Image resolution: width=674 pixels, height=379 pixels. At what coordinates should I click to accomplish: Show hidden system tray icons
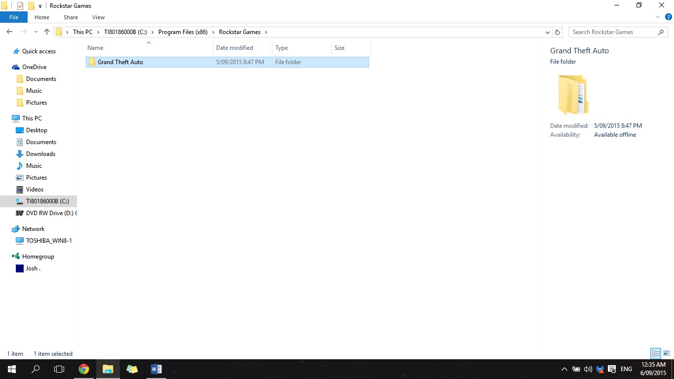pos(564,369)
